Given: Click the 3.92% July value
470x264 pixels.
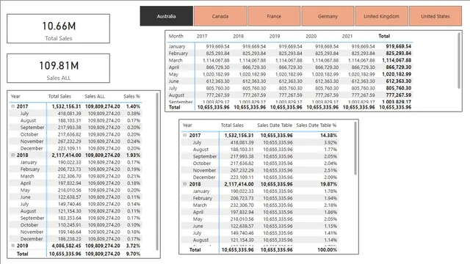Looking at the screenshot, I should pos(330,142).
